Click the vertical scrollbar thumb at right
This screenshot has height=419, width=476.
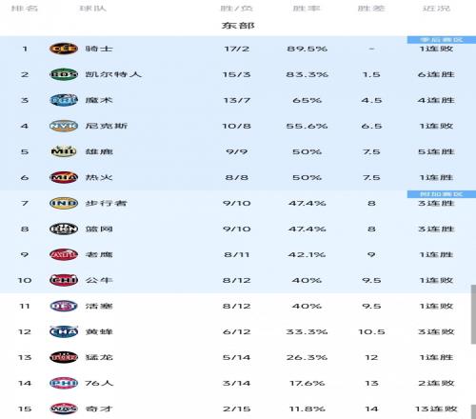473,314
